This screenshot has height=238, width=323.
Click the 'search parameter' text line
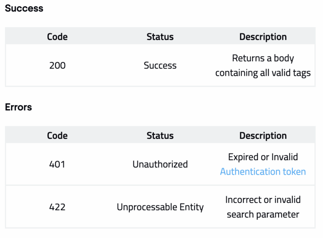tap(263, 214)
